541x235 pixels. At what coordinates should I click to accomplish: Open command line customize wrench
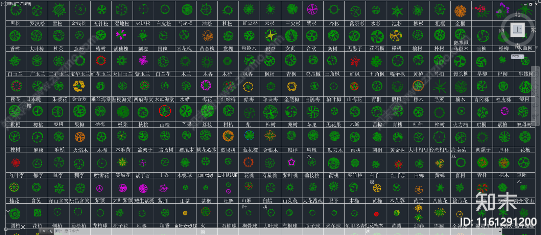pos(50,231)
